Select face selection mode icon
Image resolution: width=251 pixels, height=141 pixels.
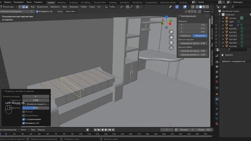point(27,7)
